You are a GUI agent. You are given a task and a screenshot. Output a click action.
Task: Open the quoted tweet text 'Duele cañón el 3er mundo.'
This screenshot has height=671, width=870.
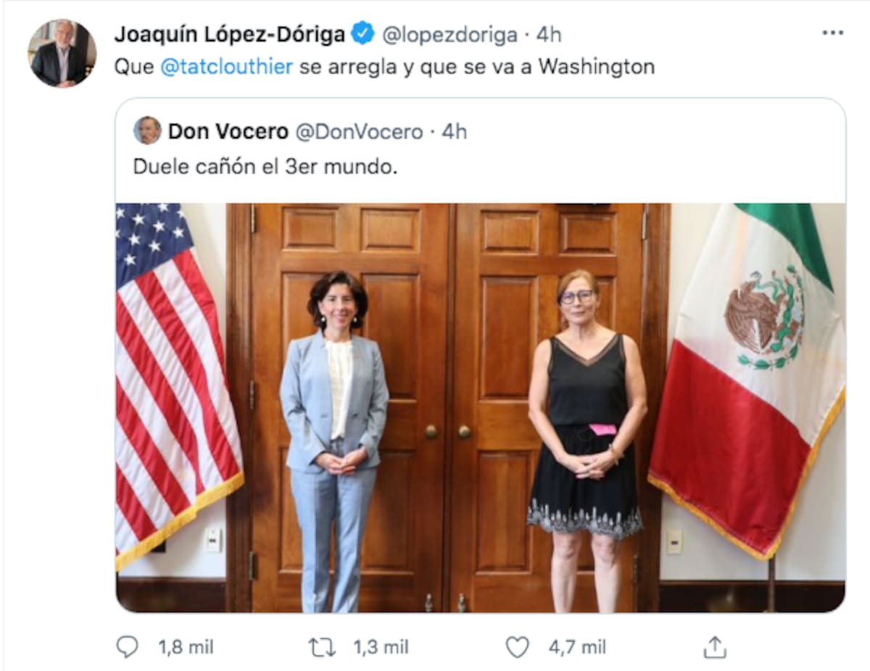point(265,166)
